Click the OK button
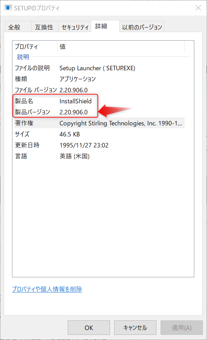Image resolution: width=207 pixels, height=340 pixels. click(89, 327)
